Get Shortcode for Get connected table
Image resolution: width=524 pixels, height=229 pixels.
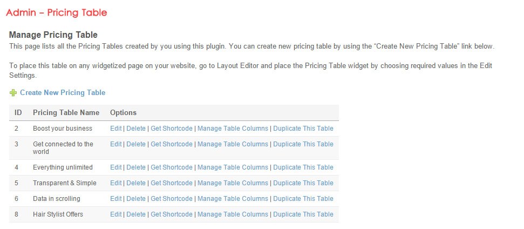tap(172, 144)
